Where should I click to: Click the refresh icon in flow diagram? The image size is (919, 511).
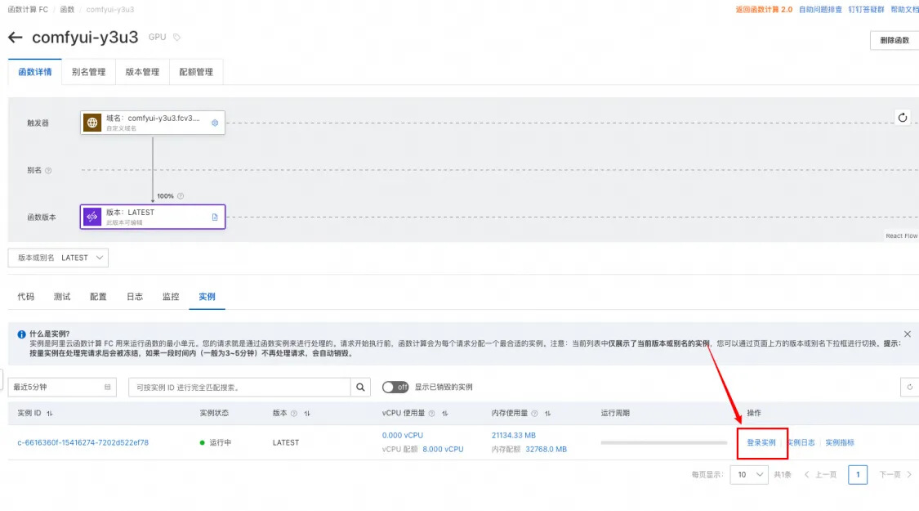coord(903,118)
